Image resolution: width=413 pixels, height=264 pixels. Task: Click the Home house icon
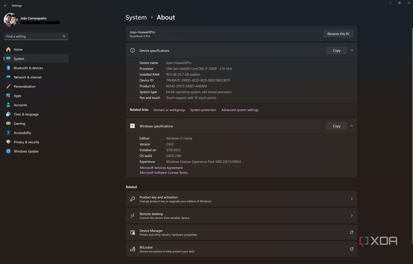tap(9, 49)
